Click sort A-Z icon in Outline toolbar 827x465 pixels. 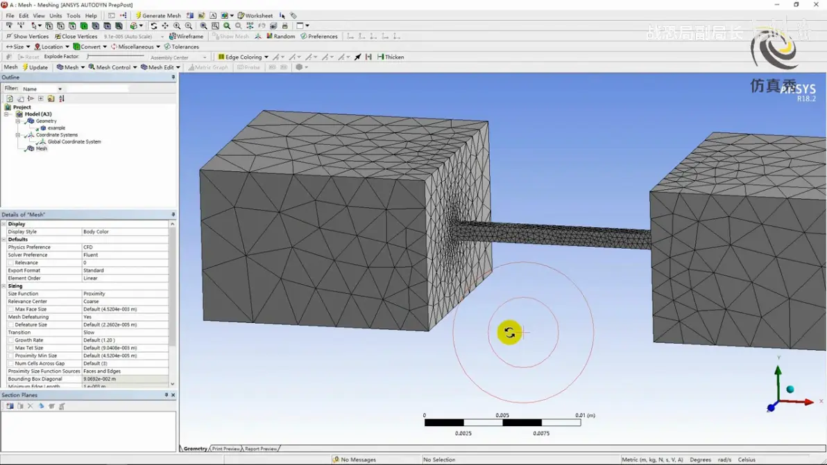coord(62,98)
